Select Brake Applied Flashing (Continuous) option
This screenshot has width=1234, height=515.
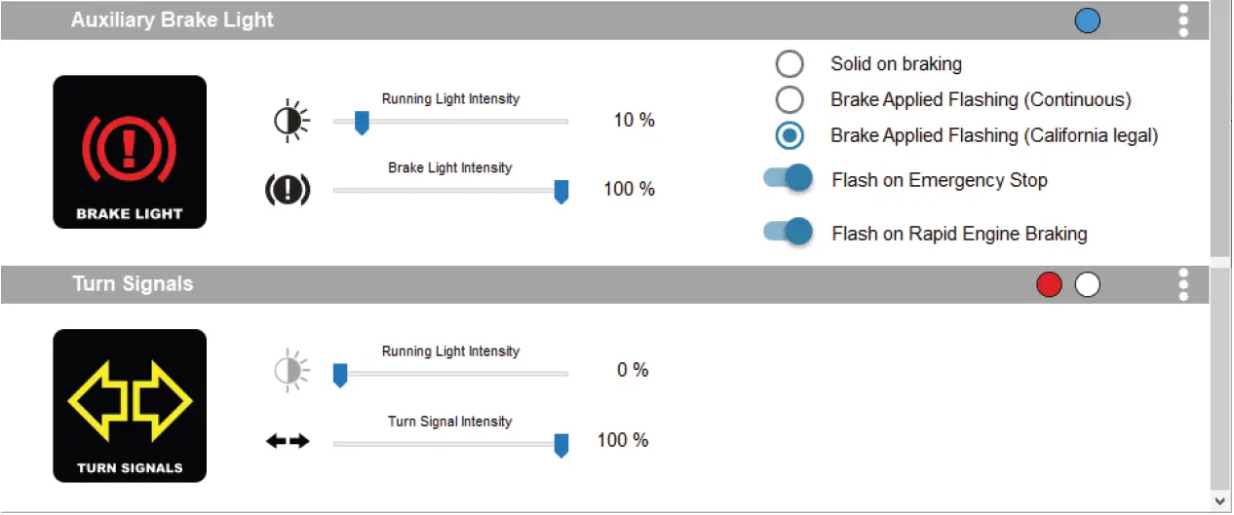[790, 99]
